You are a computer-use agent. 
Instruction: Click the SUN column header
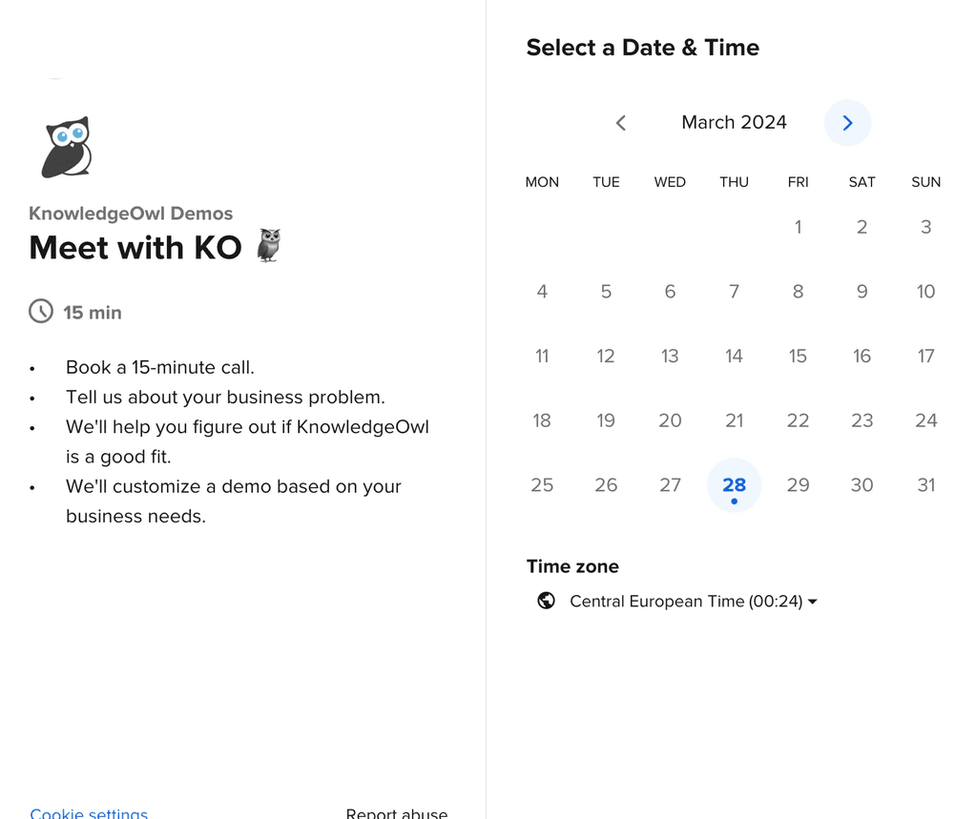point(925,181)
